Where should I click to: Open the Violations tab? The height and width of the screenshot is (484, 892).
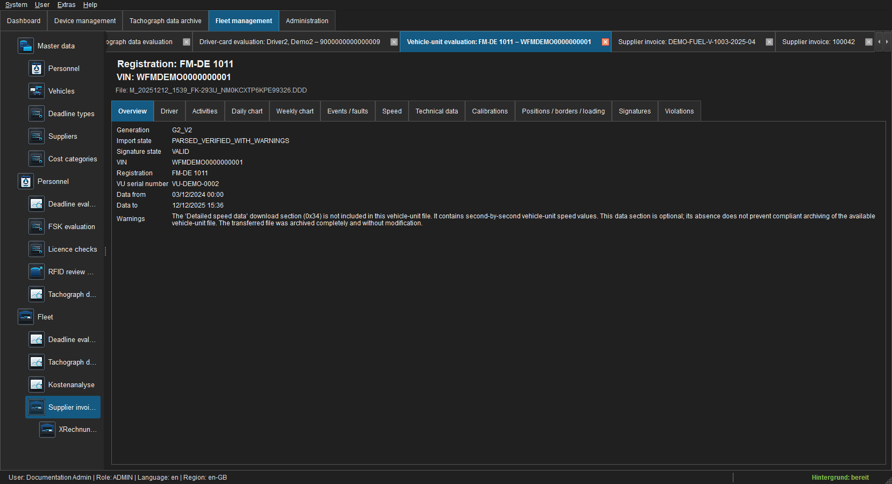pos(679,111)
